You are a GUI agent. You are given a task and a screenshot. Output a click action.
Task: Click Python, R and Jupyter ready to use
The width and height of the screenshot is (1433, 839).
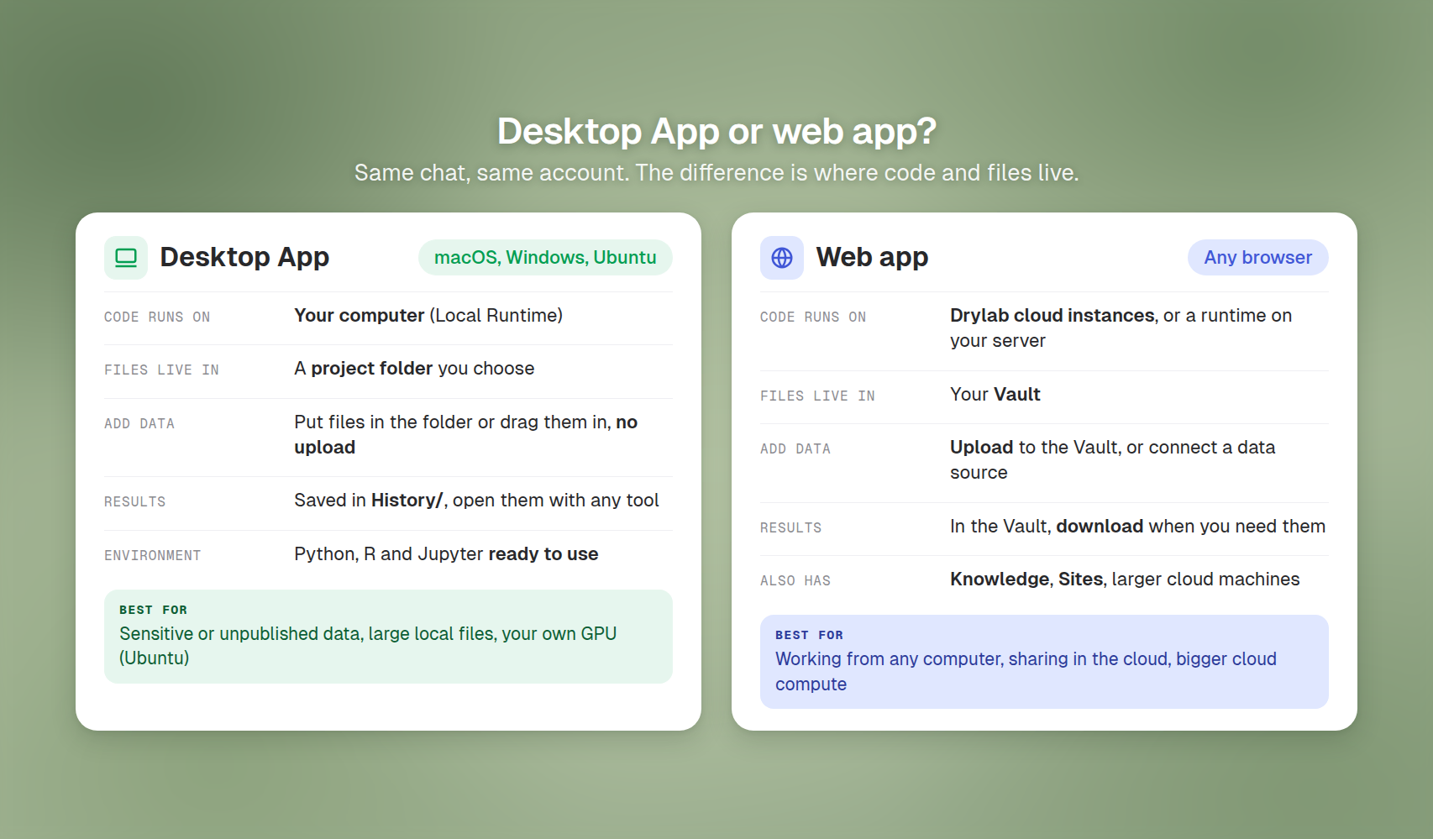pyautogui.click(x=446, y=554)
